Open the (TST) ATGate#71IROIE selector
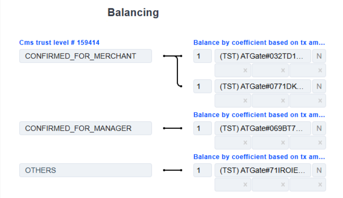Screen dimensions: 343x198 coord(263,170)
